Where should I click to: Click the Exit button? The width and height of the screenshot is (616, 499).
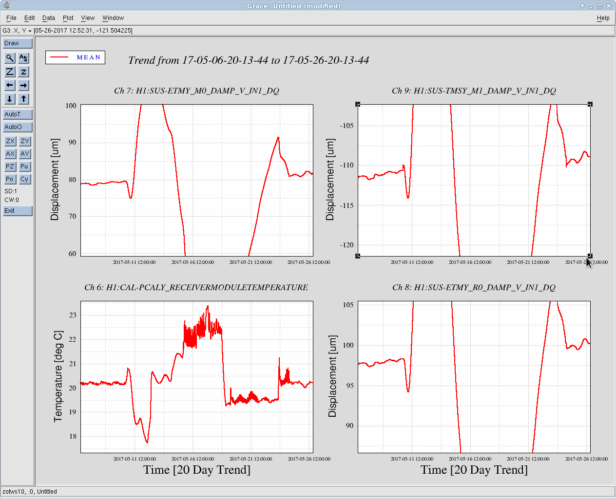[x=18, y=211]
